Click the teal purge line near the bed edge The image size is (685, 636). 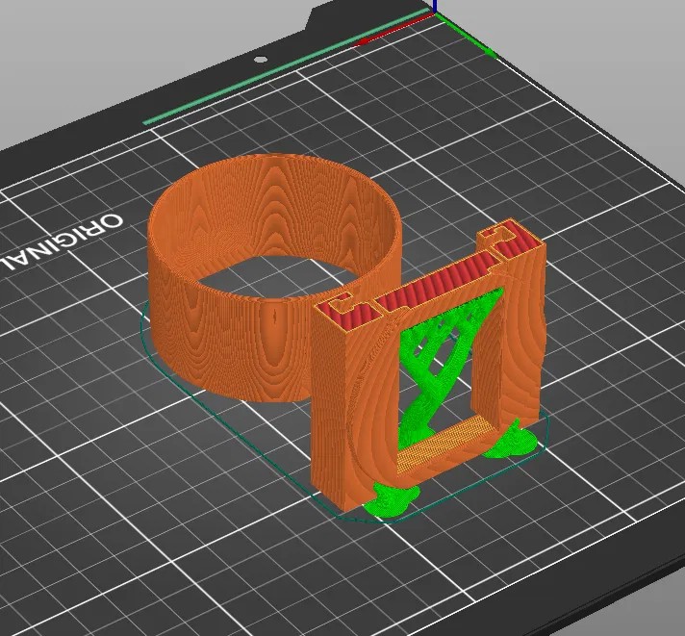click(x=286, y=66)
